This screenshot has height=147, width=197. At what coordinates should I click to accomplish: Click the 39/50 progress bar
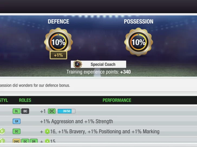[67, 111]
